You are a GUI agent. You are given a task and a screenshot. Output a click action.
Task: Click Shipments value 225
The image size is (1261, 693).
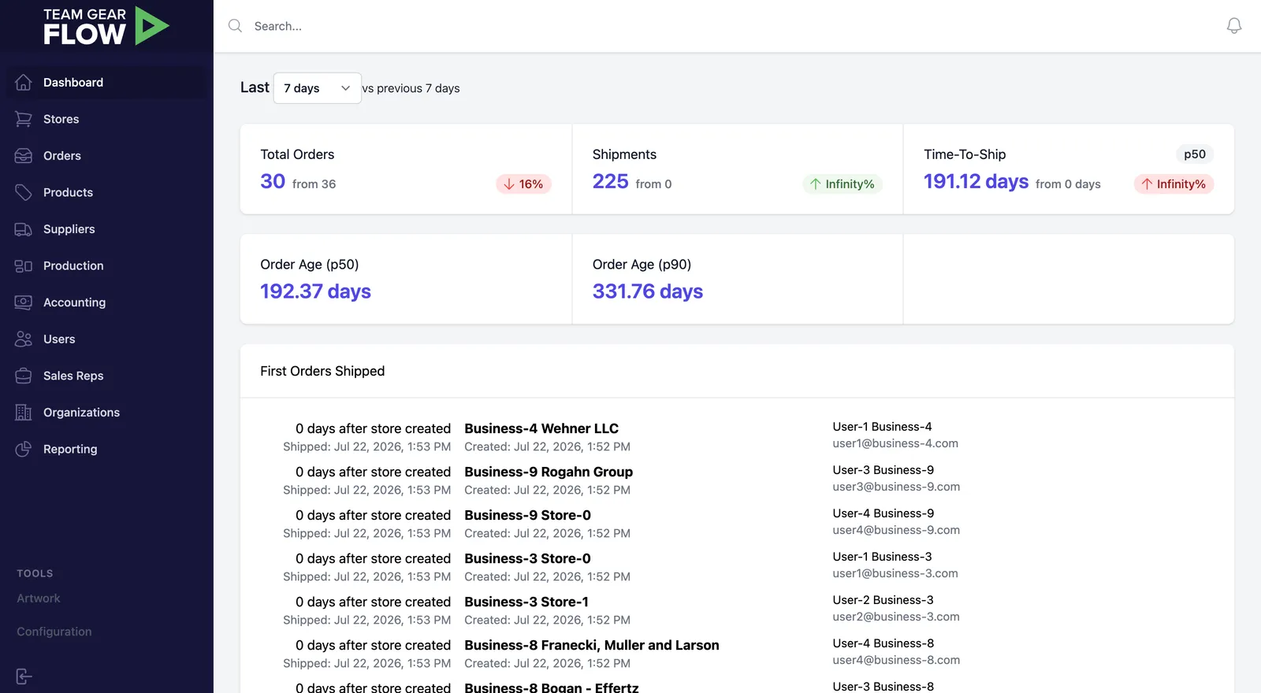611,182
